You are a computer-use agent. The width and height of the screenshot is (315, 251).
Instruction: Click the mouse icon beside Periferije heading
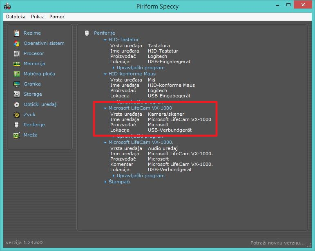[x=87, y=33]
